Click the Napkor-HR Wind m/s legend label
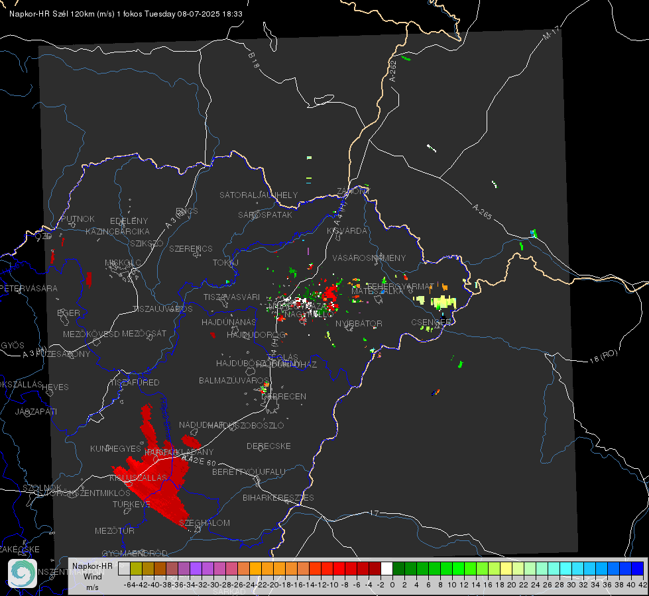 coord(92,576)
